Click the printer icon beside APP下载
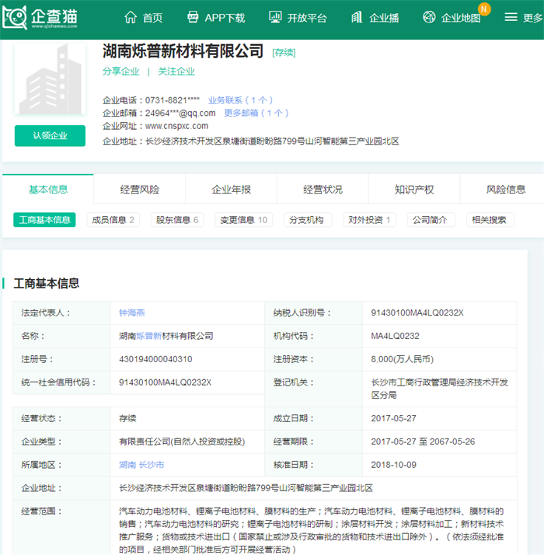The image size is (544, 555). point(194,18)
